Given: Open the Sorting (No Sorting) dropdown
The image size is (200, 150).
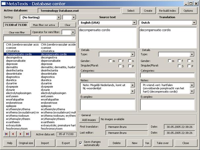Looking at the screenshot, I should click(59, 17).
